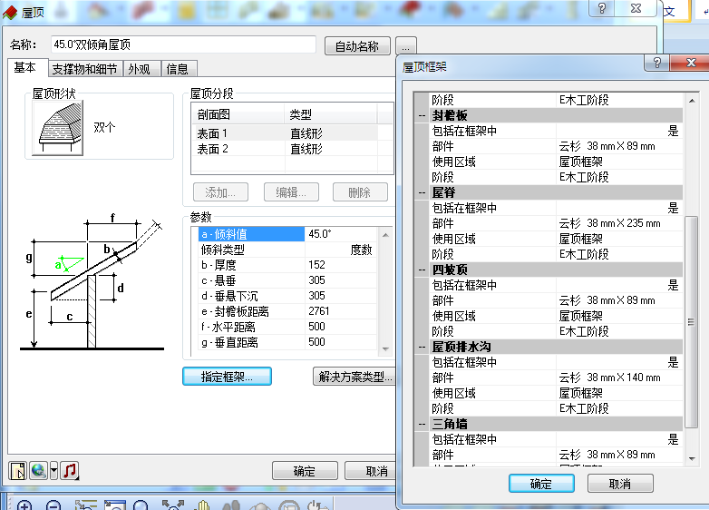Click the document icon at dialog bottom-left
This screenshot has height=510, width=709.
[x=17, y=470]
